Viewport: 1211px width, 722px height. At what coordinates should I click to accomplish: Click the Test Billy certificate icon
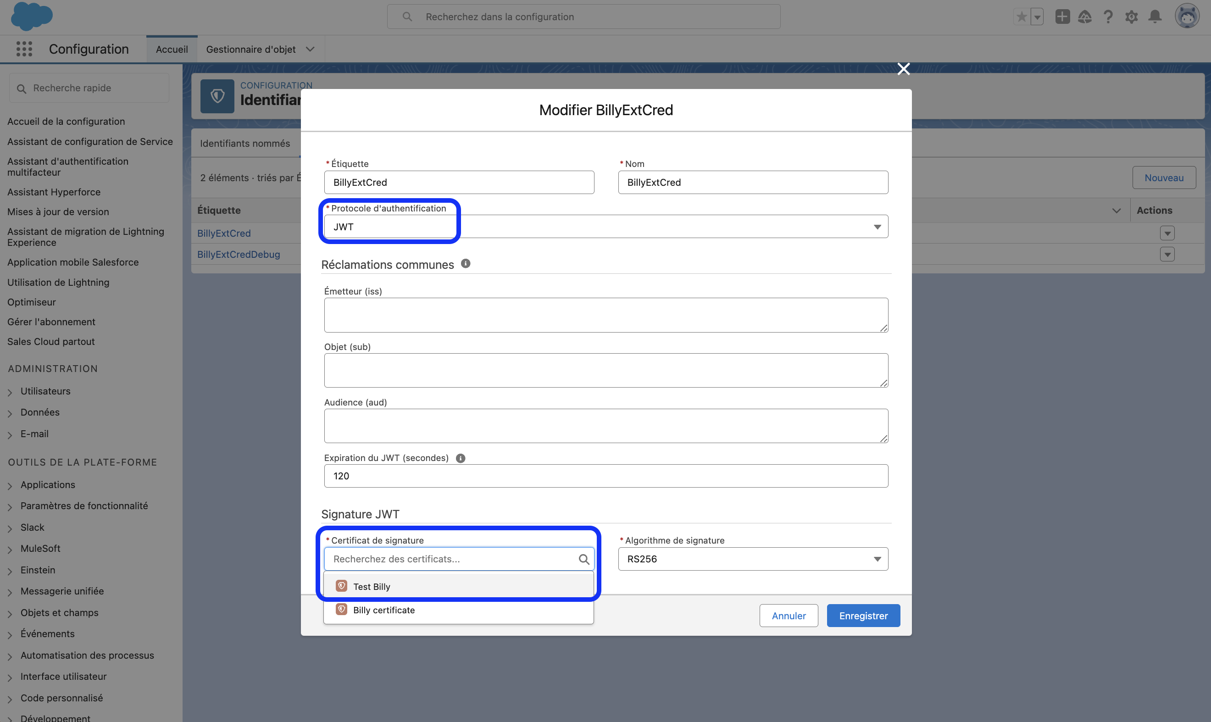(342, 586)
